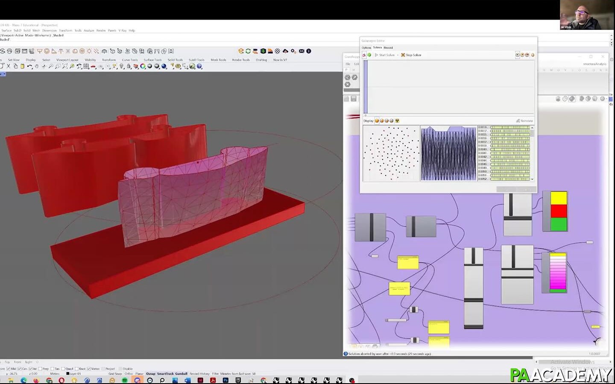615x384 pixels.
Task: Enable the Knot osnap checkbox
Action: point(77,369)
